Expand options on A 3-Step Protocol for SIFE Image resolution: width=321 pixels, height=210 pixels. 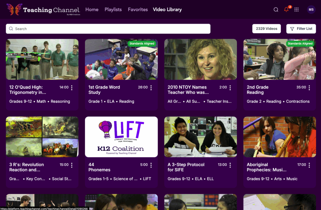tap(230, 165)
